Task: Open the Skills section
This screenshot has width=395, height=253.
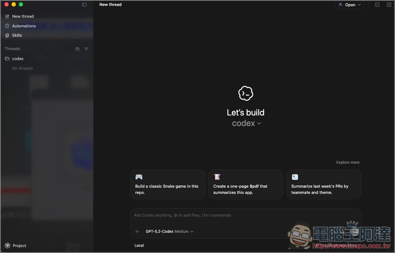Action: [17, 35]
